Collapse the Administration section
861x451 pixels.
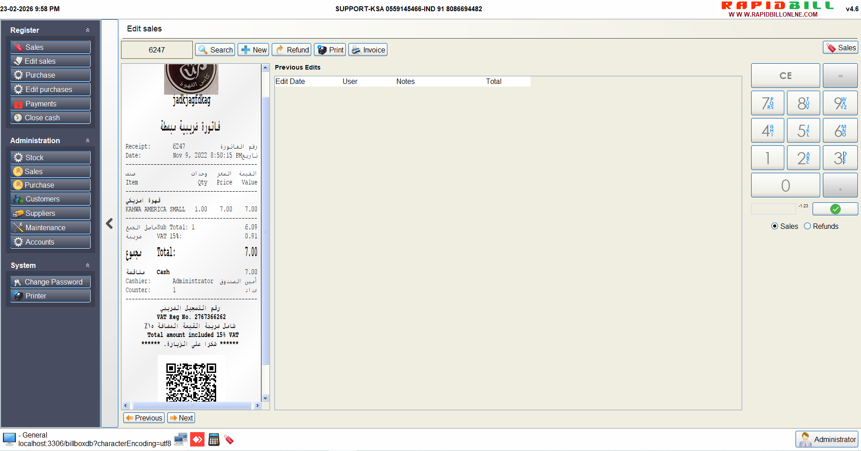(x=87, y=140)
